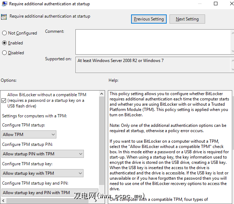The width and height of the screenshot is (234, 204).
Task: Close the policy settings window
Action: click(232, 4)
